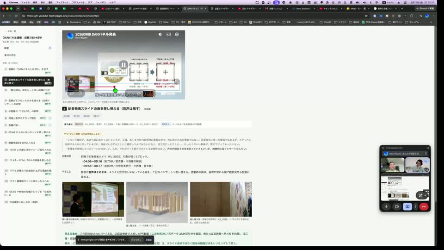Toggle captions on the video player
Screen dimensions: 444x250
(x=168, y=34)
